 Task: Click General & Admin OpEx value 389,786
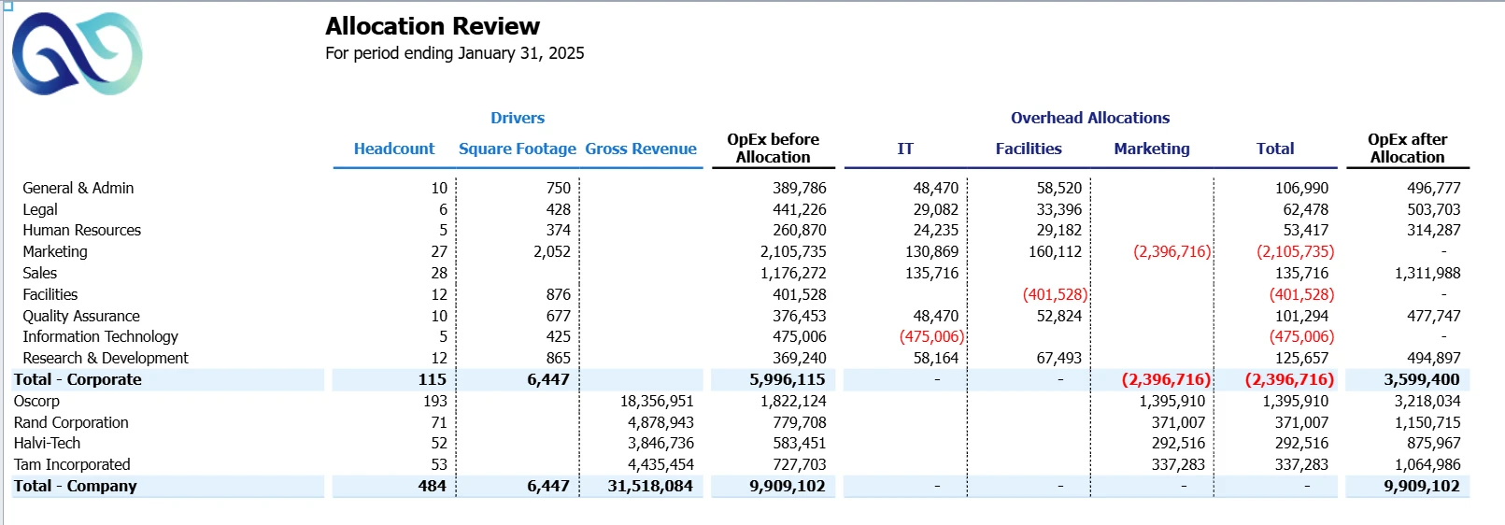tap(799, 188)
